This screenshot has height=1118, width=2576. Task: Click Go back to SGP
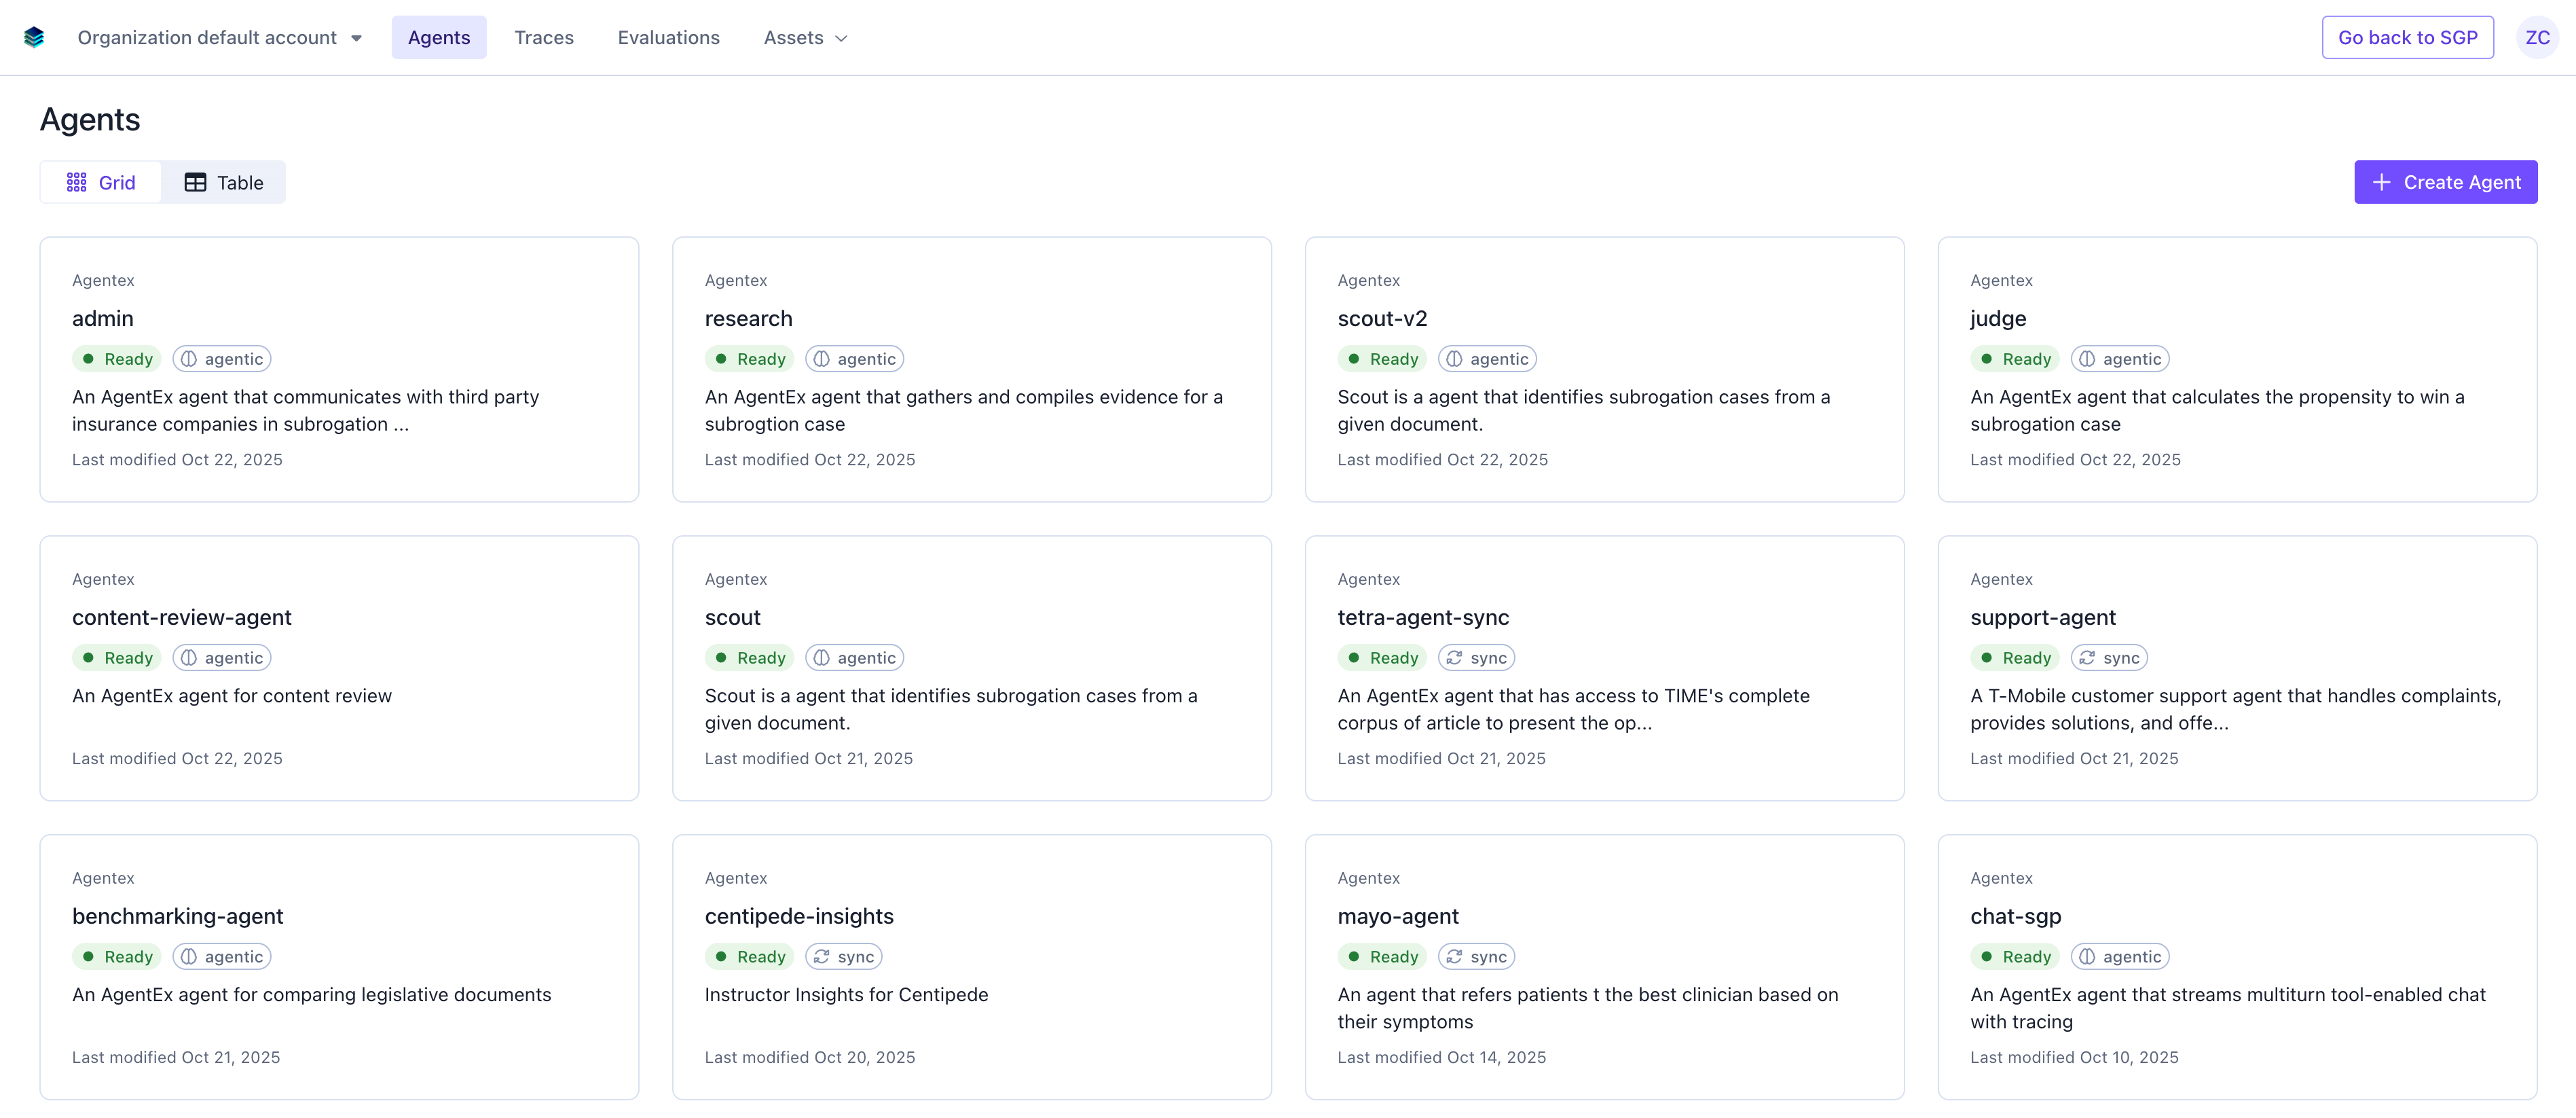[2408, 37]
